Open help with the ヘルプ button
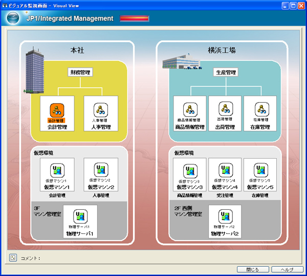 [288, 269]
